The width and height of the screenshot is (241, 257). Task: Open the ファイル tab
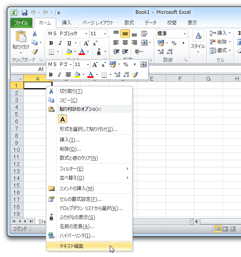(21, 23)
